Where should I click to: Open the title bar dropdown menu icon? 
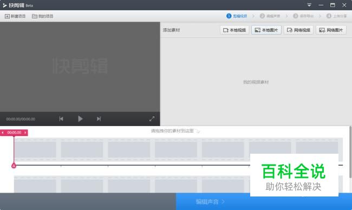tap(309, 5)
